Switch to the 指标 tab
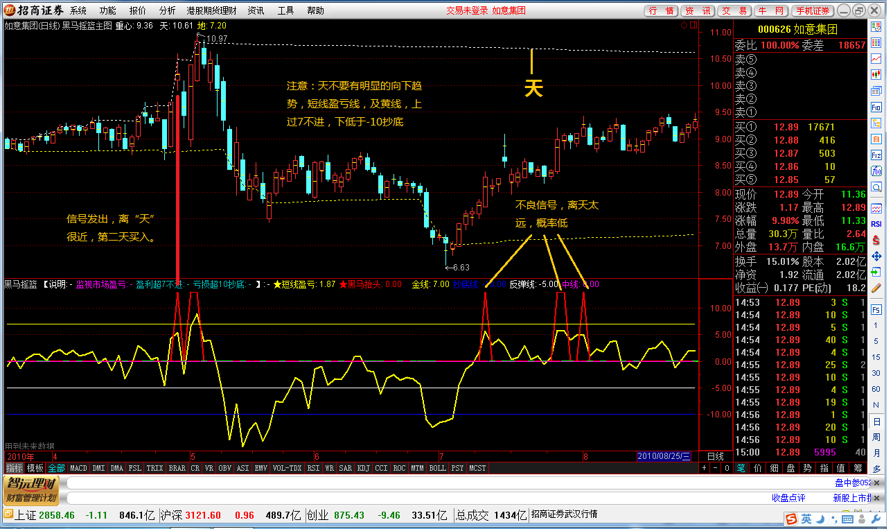The image size is (893, 529). coord(15,468)
